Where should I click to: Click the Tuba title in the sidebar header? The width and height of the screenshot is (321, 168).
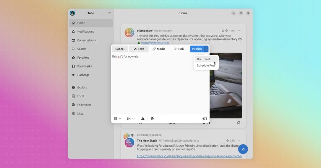coord(91,13)
